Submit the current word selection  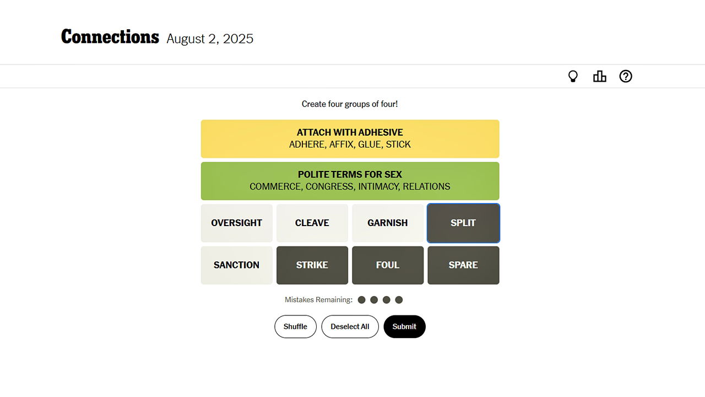[x=404, y=326]
